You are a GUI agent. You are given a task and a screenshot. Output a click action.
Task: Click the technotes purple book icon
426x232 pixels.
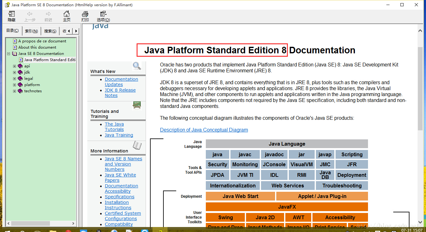[20, 91]
